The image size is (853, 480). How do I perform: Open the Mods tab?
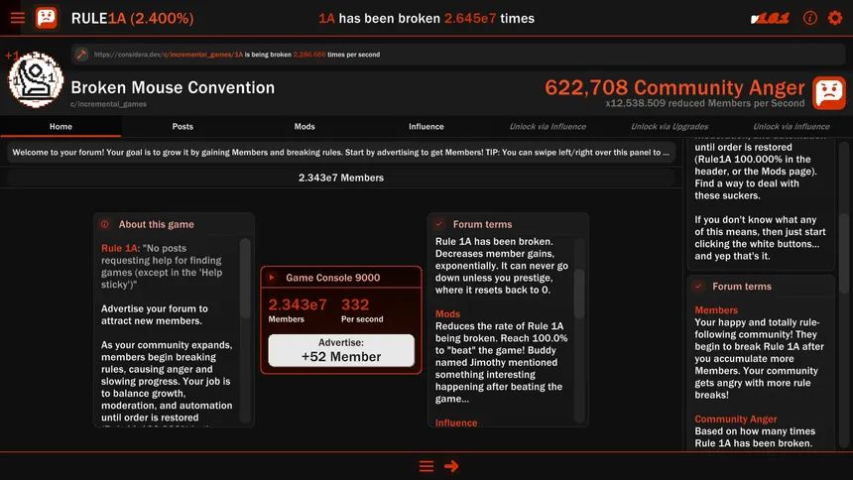coord(305,126)
